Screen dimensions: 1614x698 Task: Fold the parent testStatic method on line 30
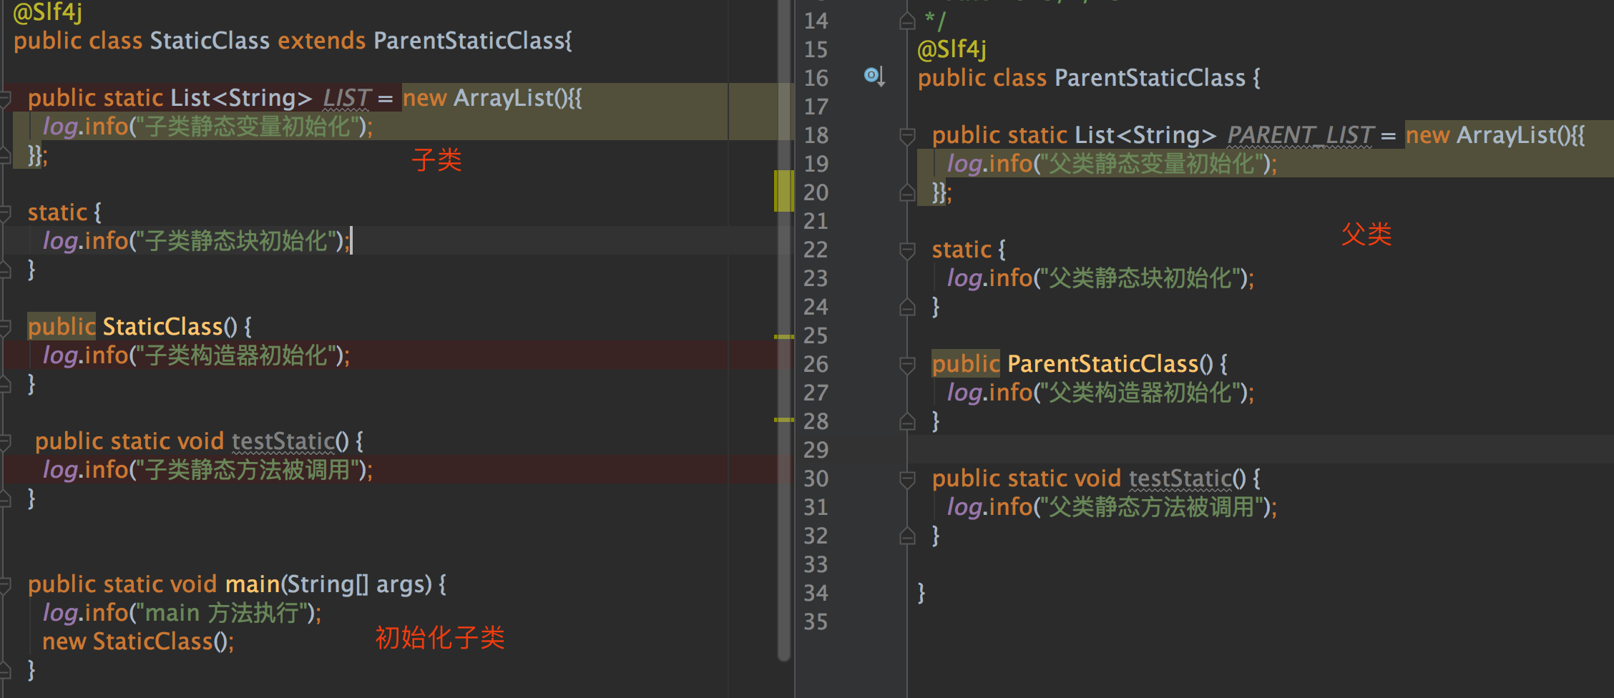tap(907, 478)
